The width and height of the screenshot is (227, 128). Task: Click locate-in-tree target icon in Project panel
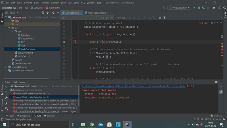click(43, 13)
